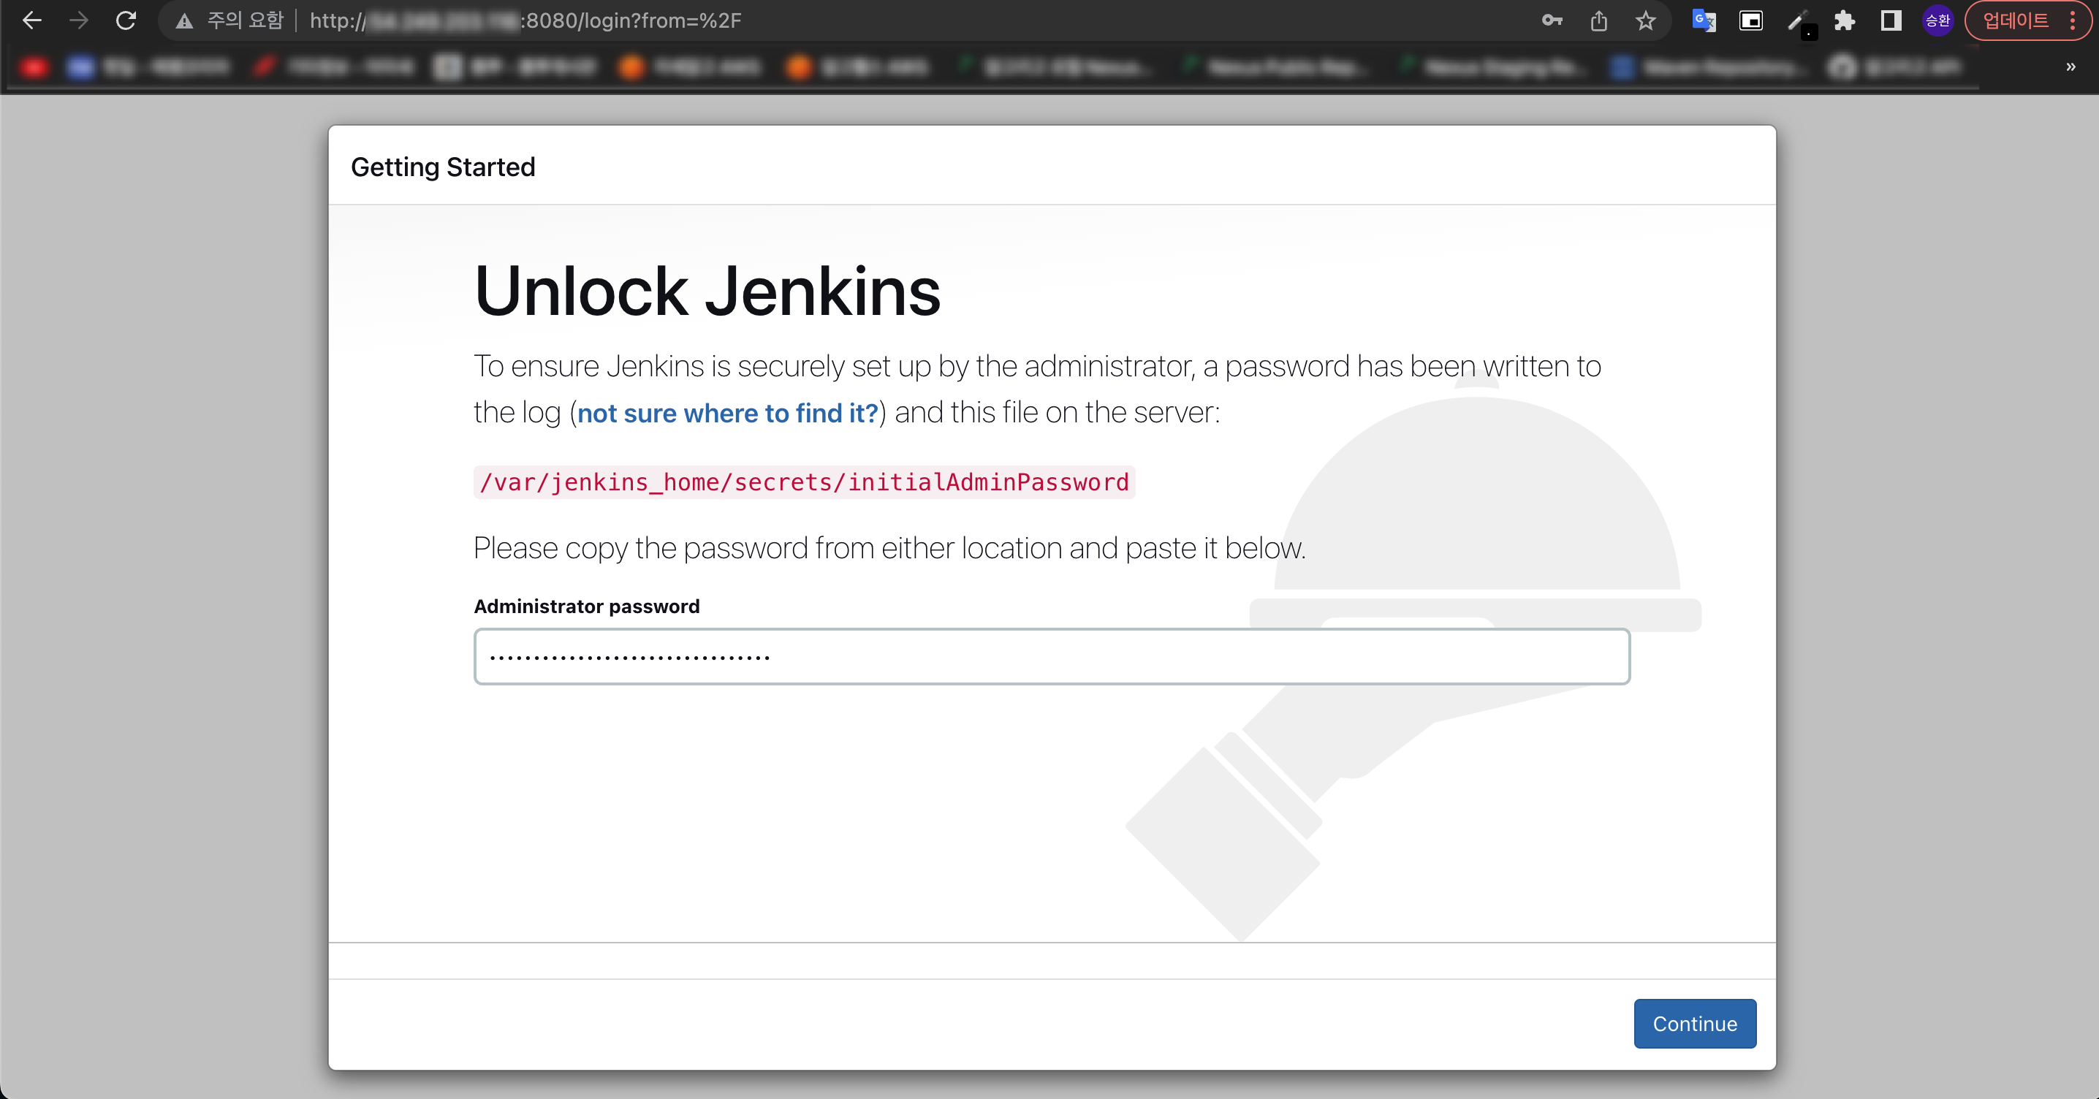Expand hidden bookmarks with double chevron

(x=2070, y=66)
